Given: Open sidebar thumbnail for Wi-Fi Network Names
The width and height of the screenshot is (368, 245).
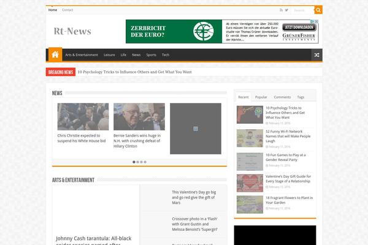Looking at the screenshot, I should tap(250, 138).
